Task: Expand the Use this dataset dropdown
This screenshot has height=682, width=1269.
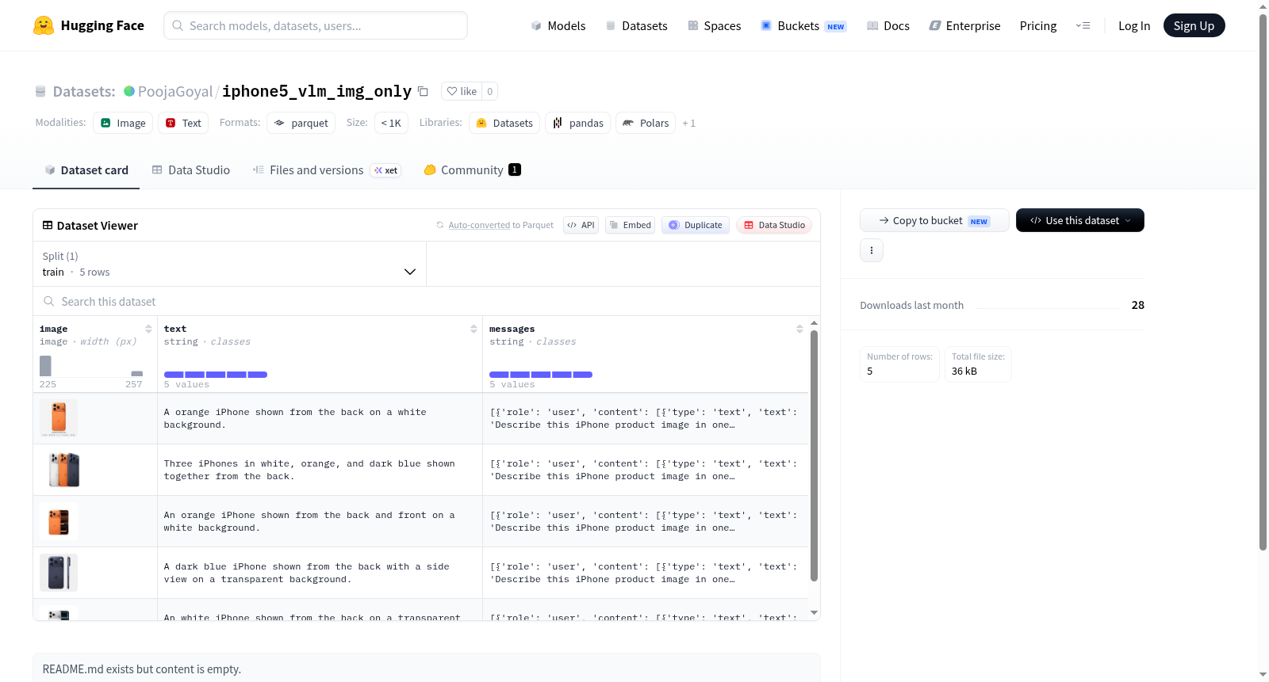Action: [x=1080, y=220]
